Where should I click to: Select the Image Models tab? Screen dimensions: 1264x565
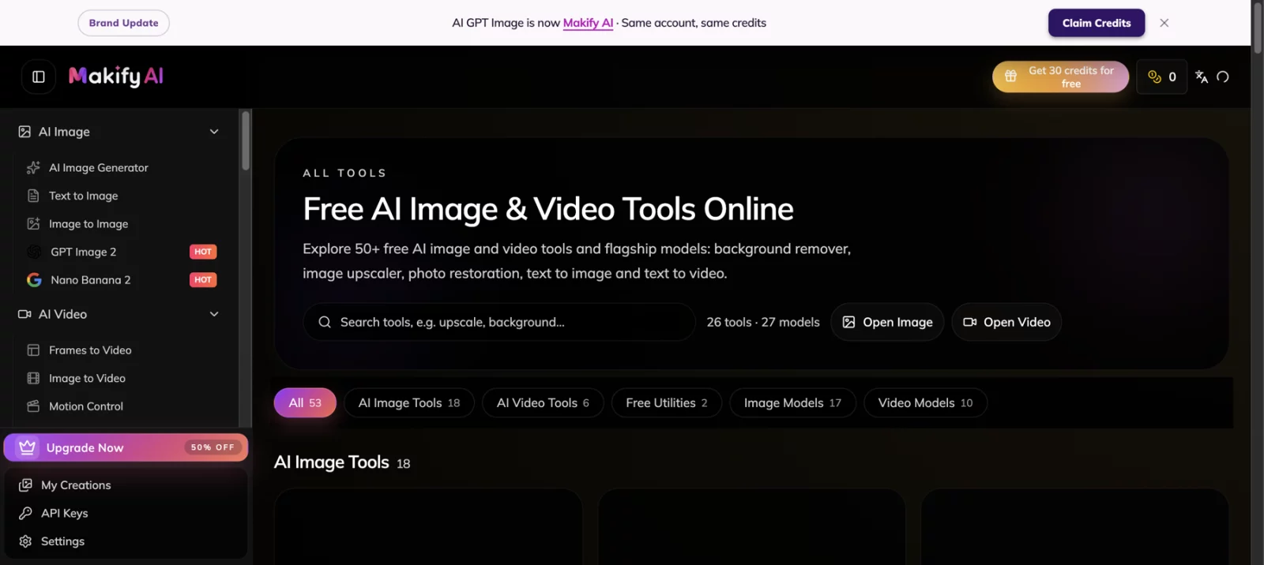coord(793,402)
